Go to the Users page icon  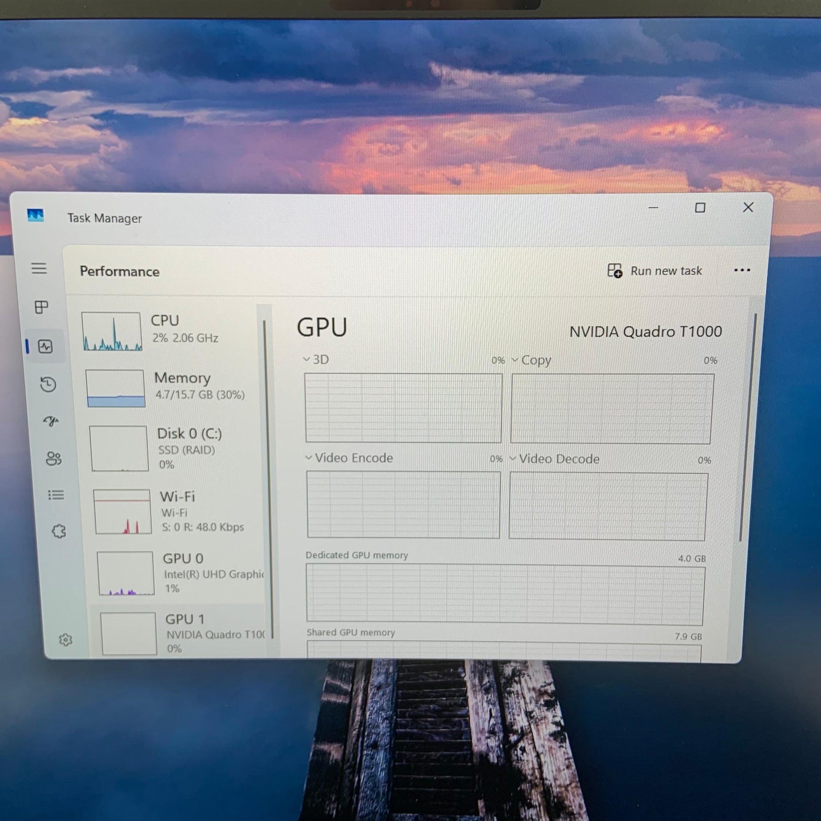tap(54, 458)
